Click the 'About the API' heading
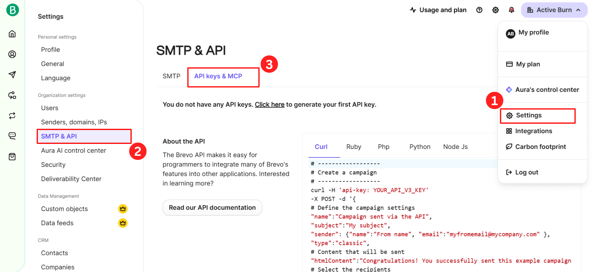600x272 pixels. [x=184, y=141]
